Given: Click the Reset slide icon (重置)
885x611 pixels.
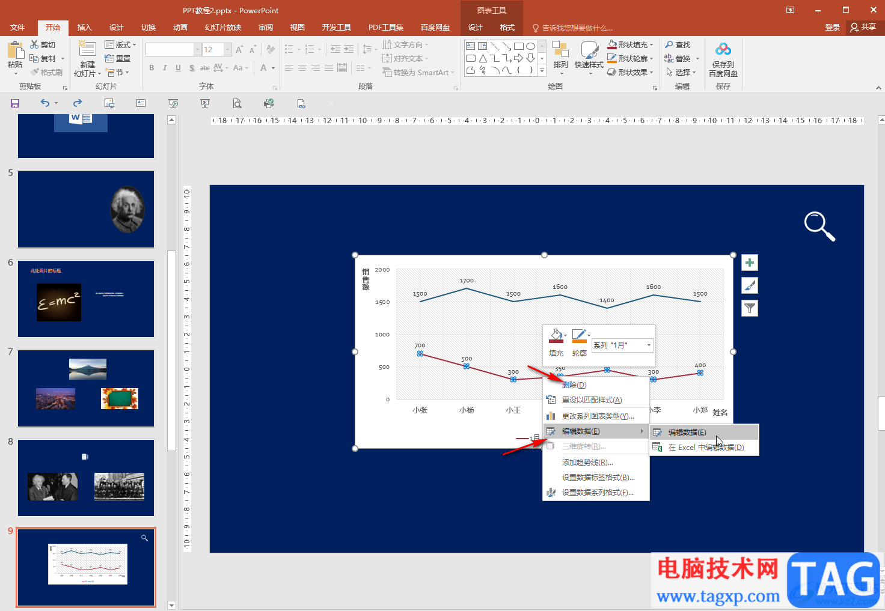Looking at the screenshot, I should coord(109,58).
